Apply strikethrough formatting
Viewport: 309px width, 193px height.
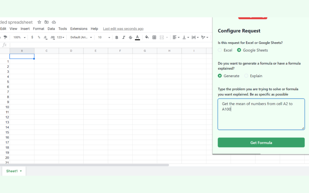click(x=130, y=37)
